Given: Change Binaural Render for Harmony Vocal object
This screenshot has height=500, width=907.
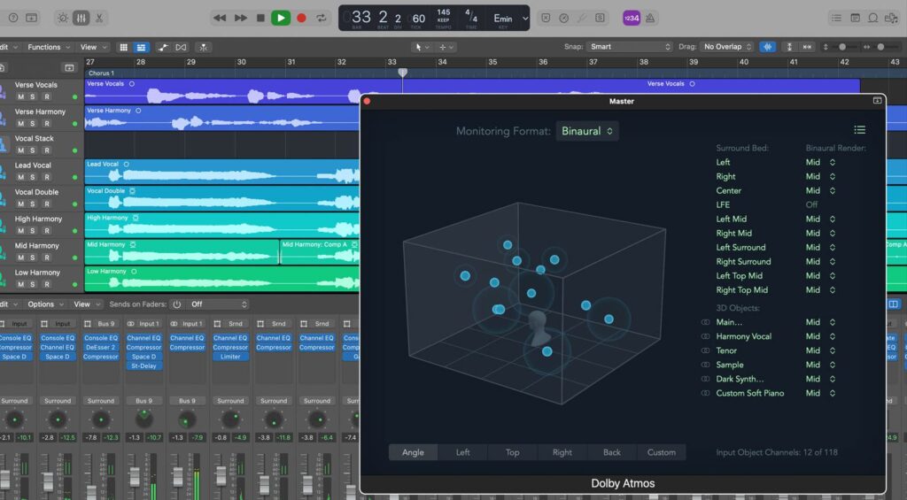Looking at the screenshot, I should [x=820, y=336].
